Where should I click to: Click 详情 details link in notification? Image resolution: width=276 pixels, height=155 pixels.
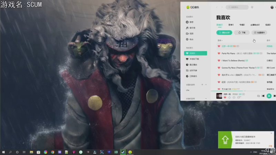click(270, 146)
